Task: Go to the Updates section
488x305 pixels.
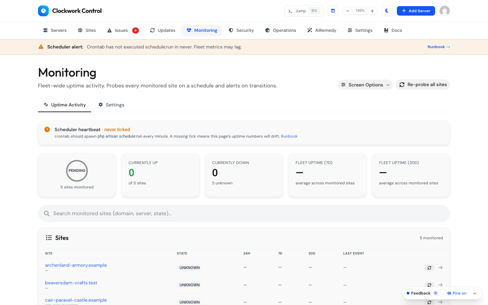Action: [x=163, y=30]
